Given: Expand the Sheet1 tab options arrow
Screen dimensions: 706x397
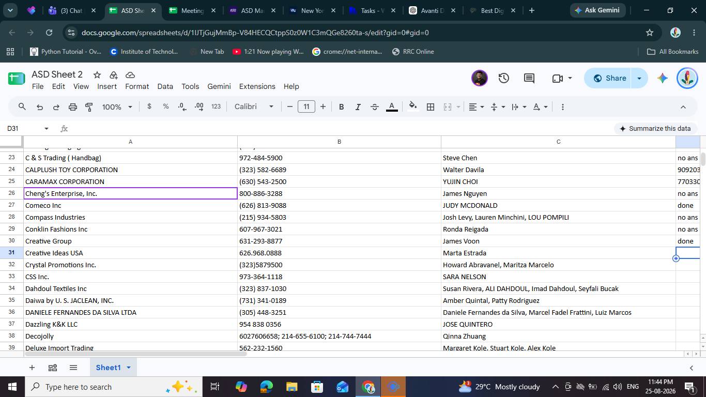Looking at the screenshot, I should point(128,368).
